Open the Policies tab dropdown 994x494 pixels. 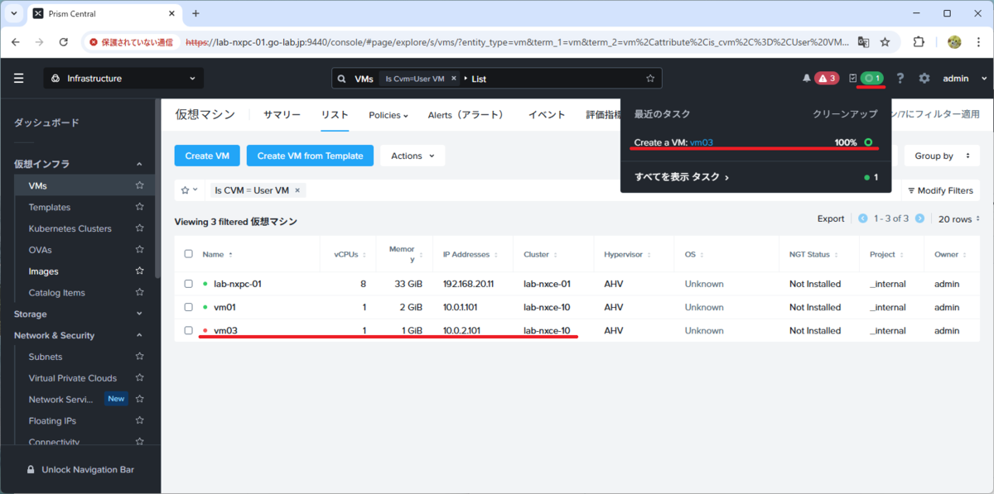388,115
